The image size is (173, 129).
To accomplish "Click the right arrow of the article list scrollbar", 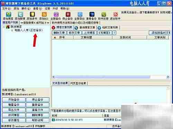I will (x=167, y=77).
